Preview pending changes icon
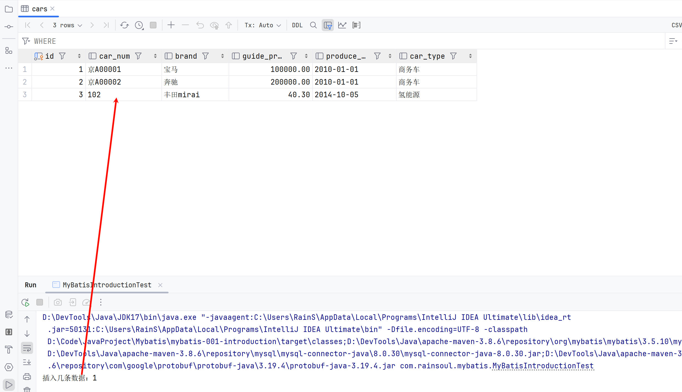 214,25
